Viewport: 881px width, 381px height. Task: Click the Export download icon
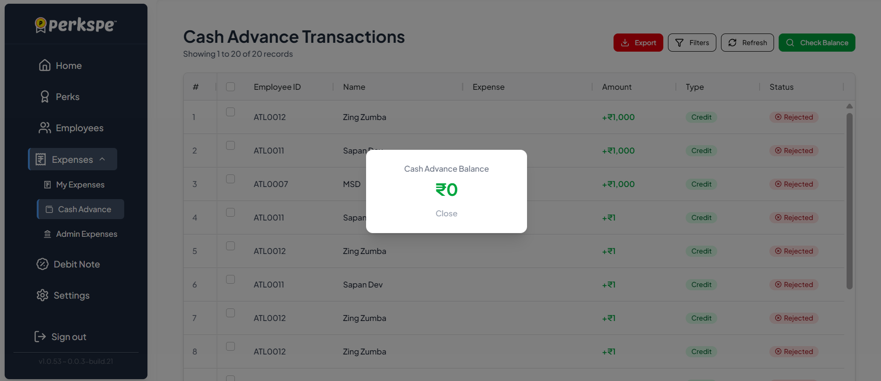tap(625, 42)
